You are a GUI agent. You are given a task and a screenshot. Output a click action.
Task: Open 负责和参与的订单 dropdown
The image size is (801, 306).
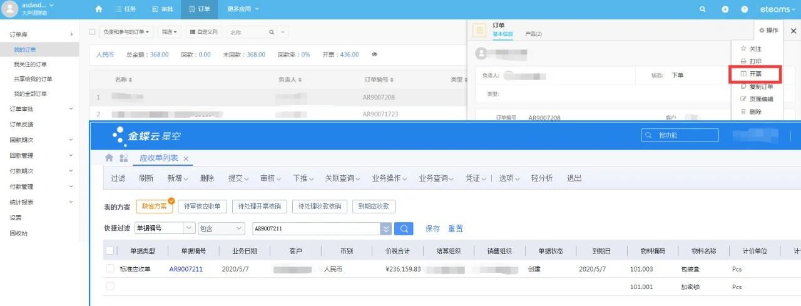(127, 31)
